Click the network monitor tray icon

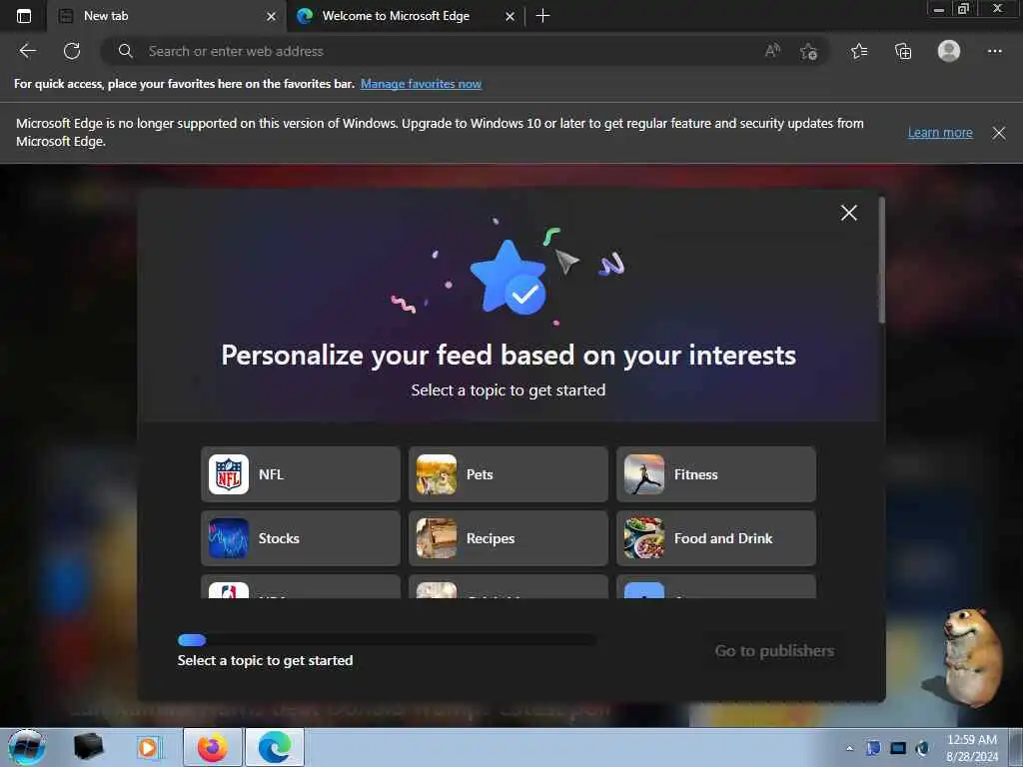pos(898,748)
